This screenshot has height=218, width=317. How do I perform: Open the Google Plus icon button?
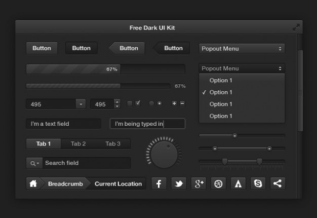(199, 184)
